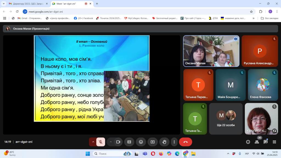
Task: Go forward in the browser
Action: (11, 12)
